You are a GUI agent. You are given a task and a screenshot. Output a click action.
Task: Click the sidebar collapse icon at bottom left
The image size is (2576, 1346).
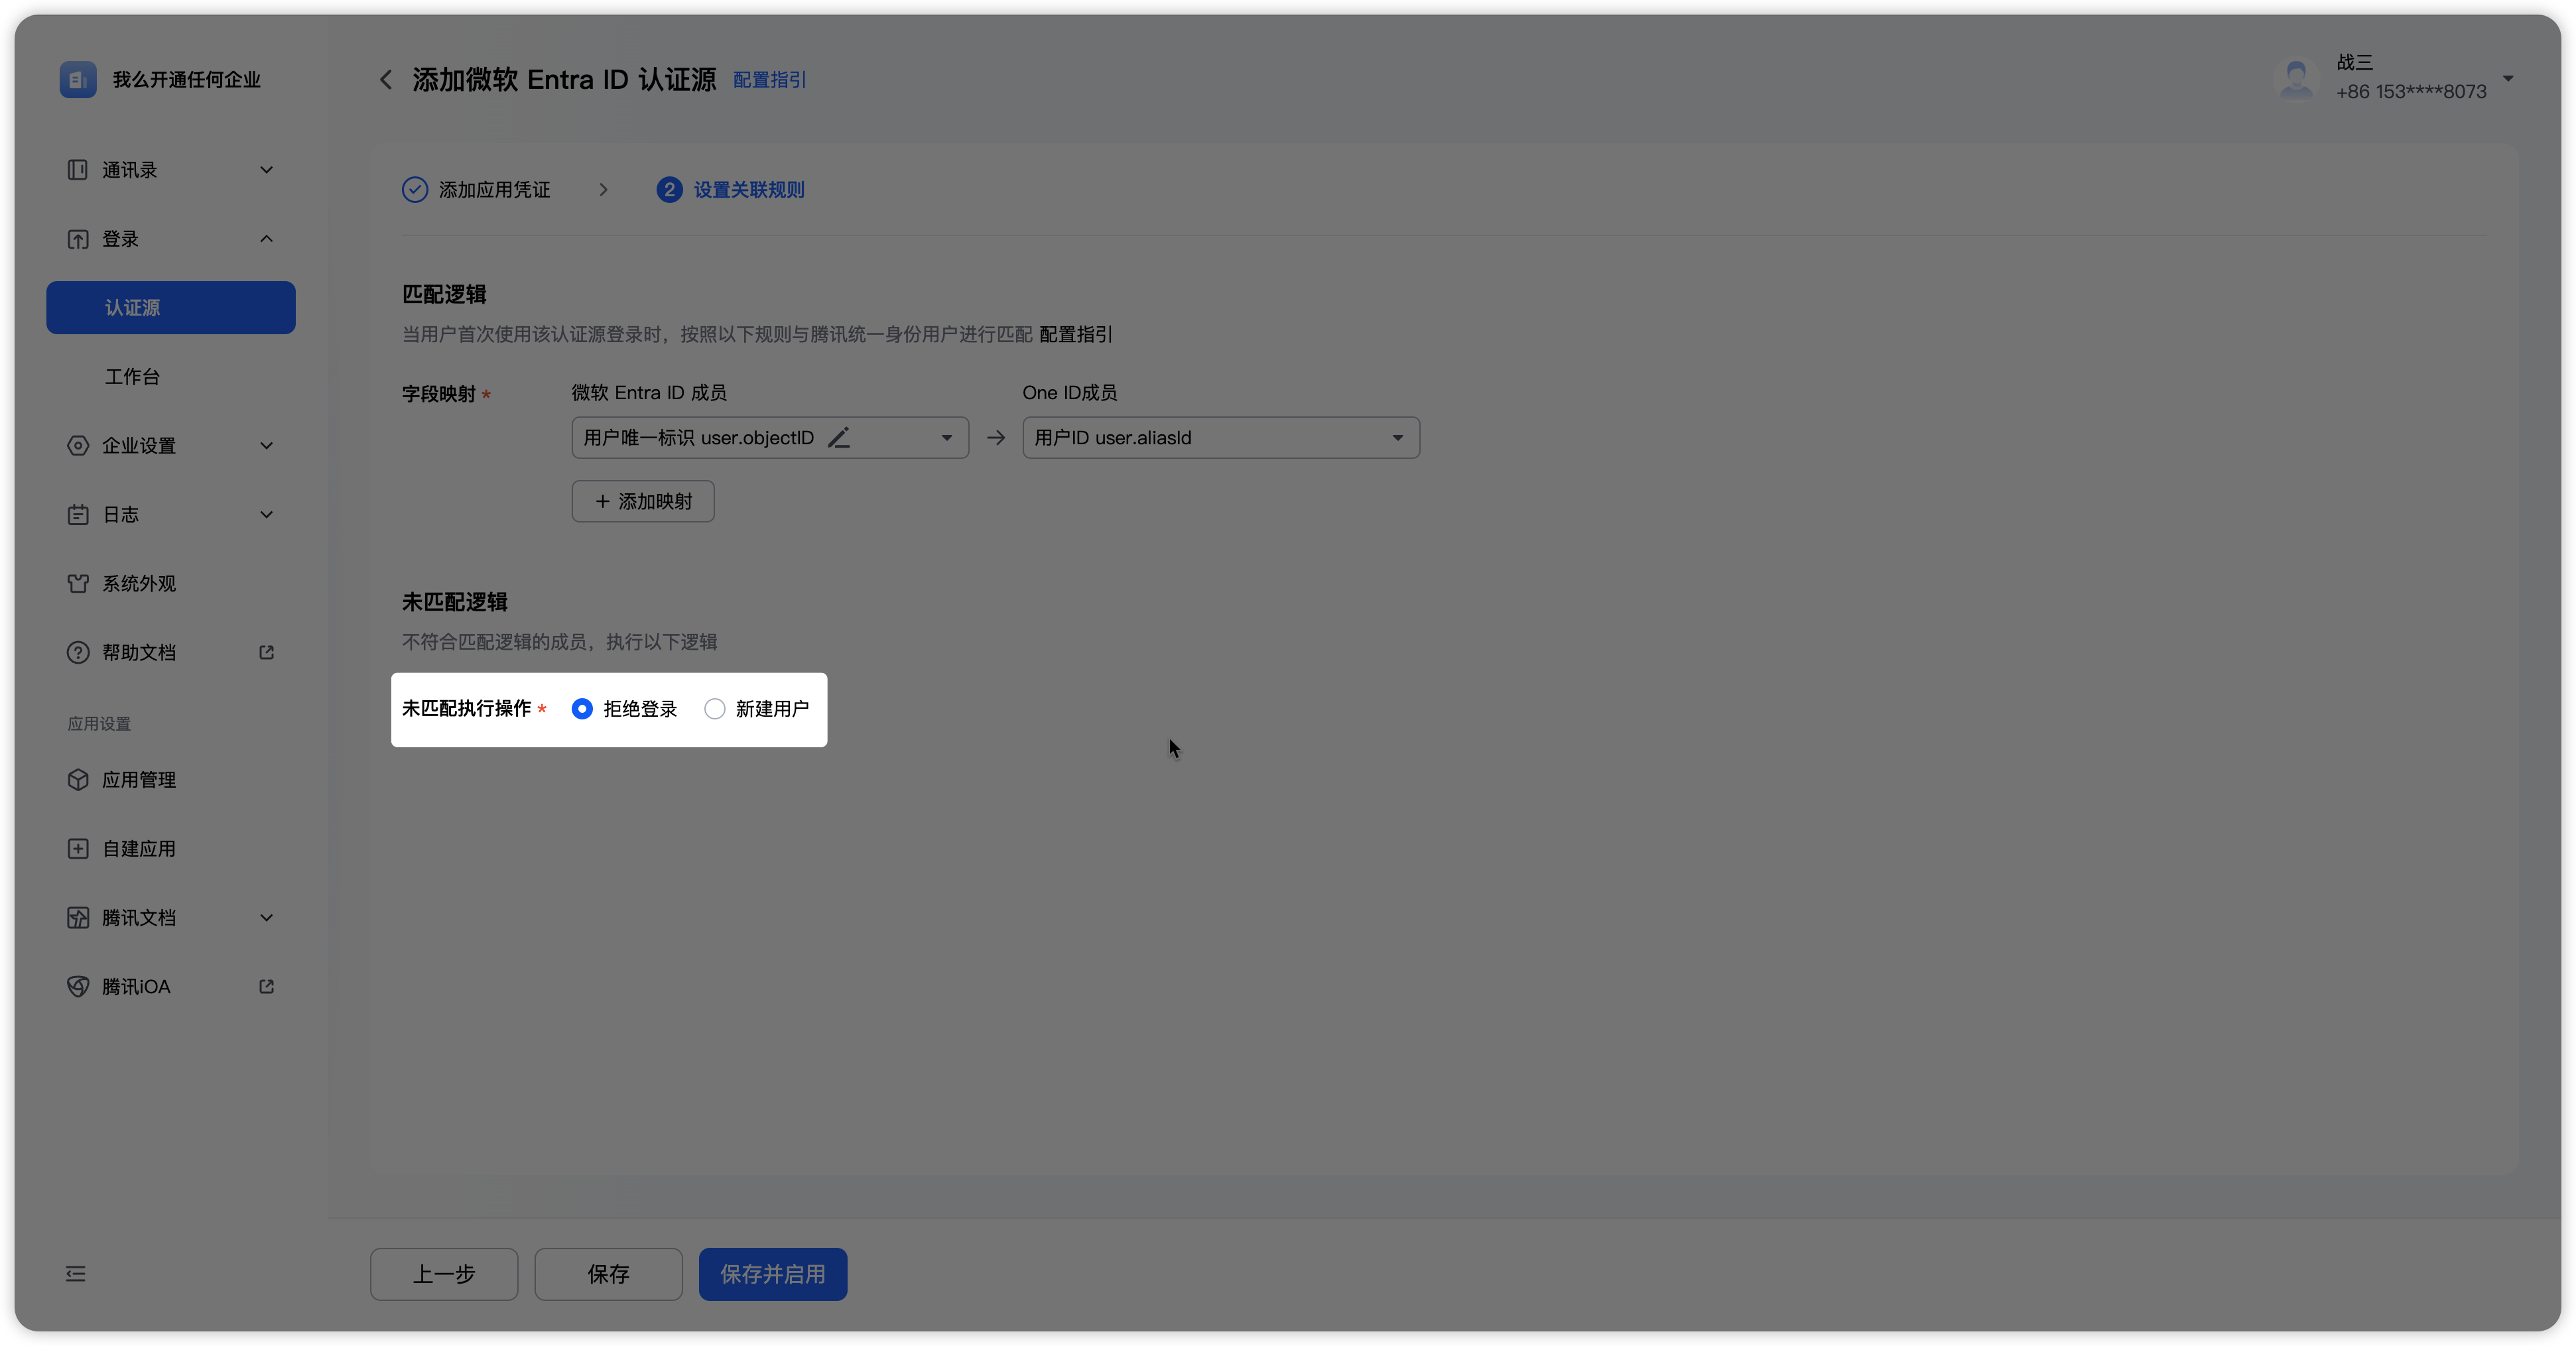point(76,1273)
